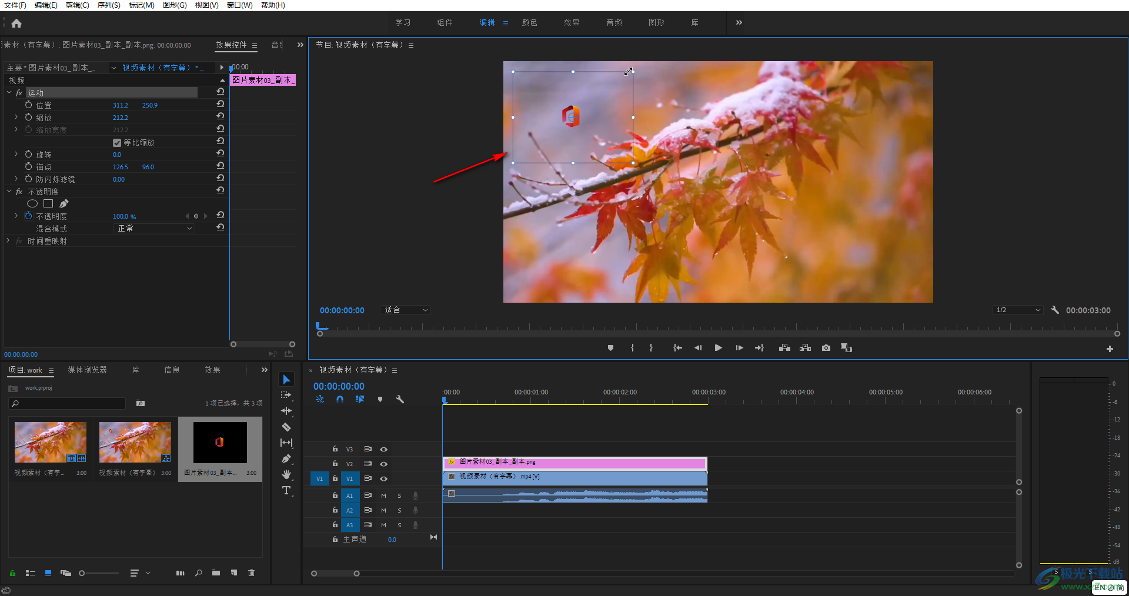Screen dimensions: 1129x596
Task: Open playback resolution 1/2 dropdown
Action: point(1018,310)
